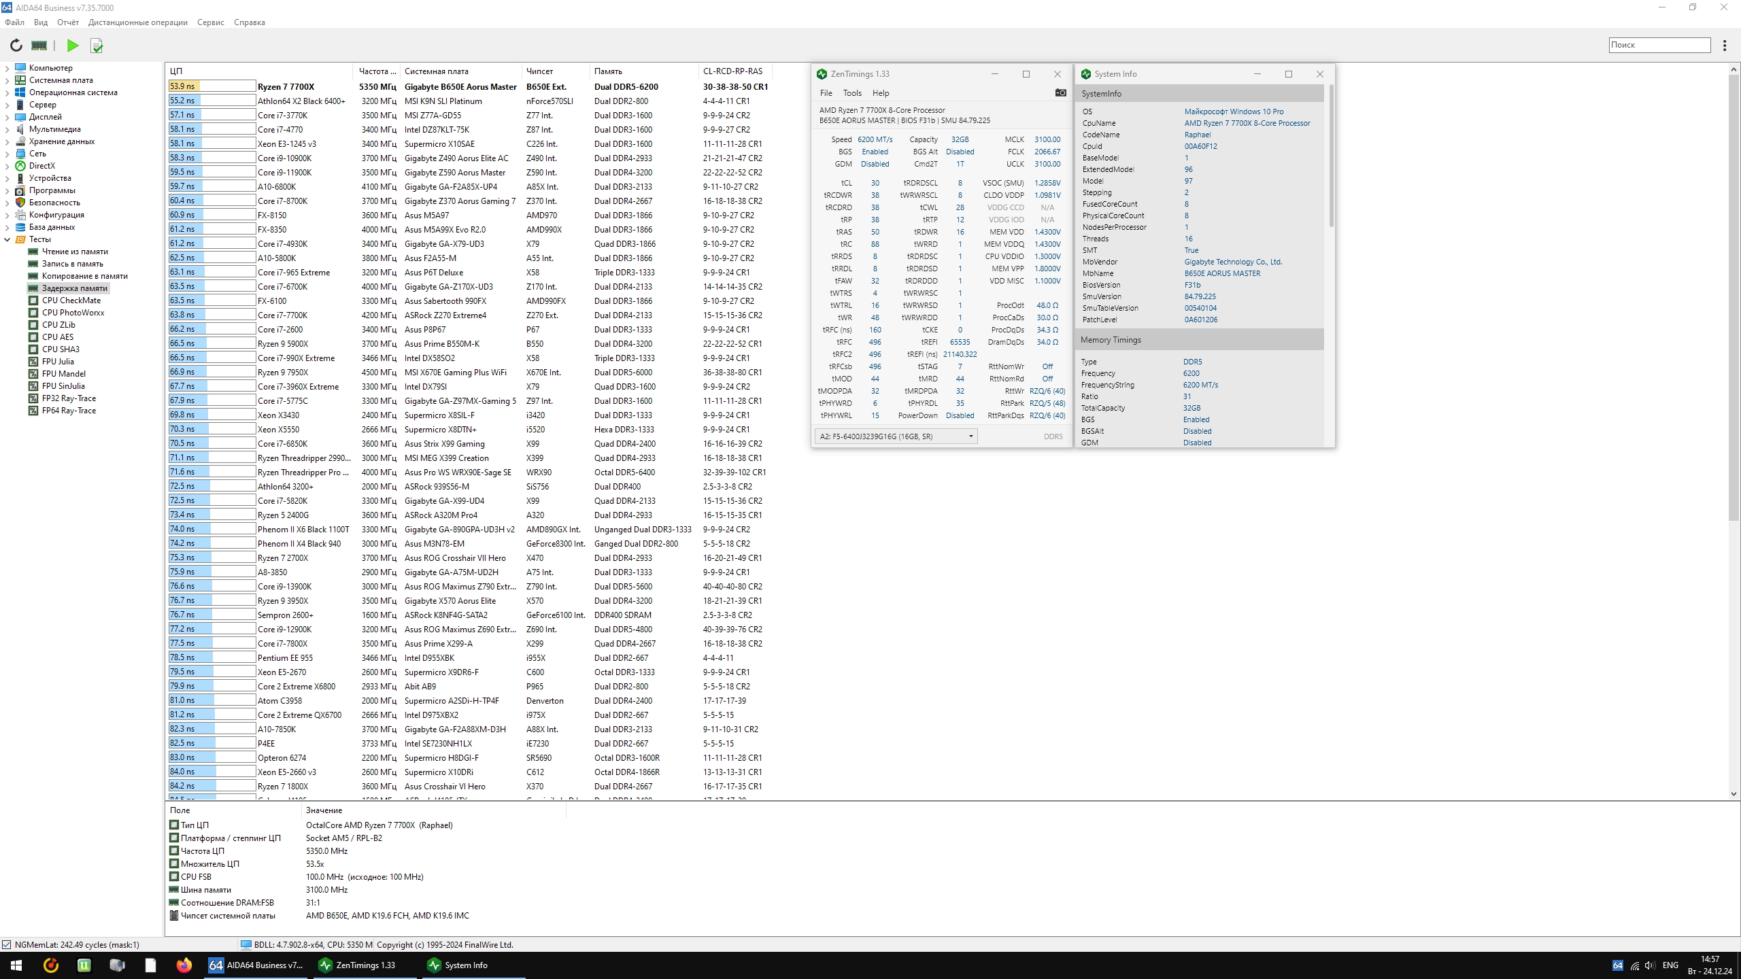Open the A2 memory module dropdown
Viewport: 1741px width, 979px height.
pyautogui.click(x=896, y=436)
